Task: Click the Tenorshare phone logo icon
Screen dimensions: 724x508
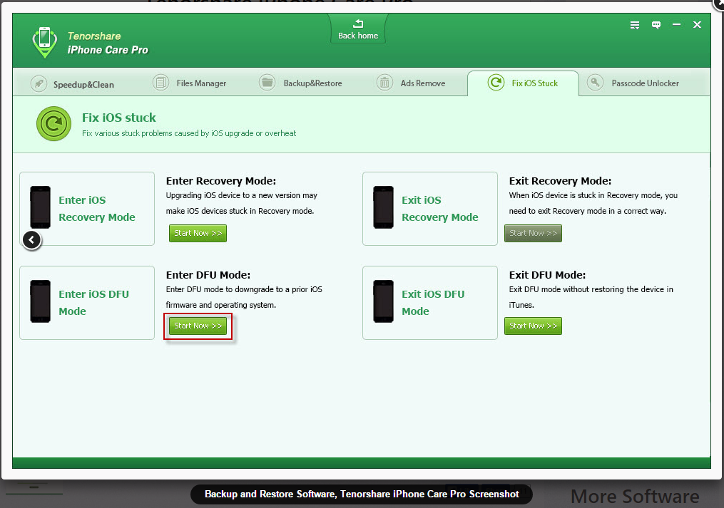Action: [44, 42]
